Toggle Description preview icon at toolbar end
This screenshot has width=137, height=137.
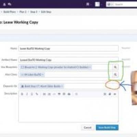click(x=115, y=94)
